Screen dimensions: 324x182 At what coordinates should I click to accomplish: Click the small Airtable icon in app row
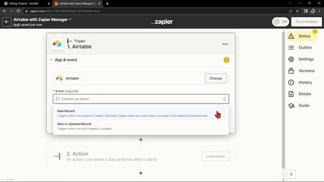pyautogui.click(x=60, y=78)
